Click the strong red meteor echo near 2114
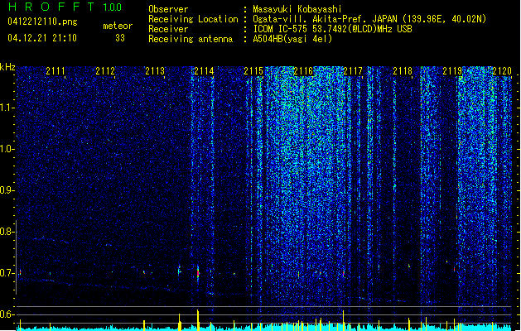 (x=198, y=273)
